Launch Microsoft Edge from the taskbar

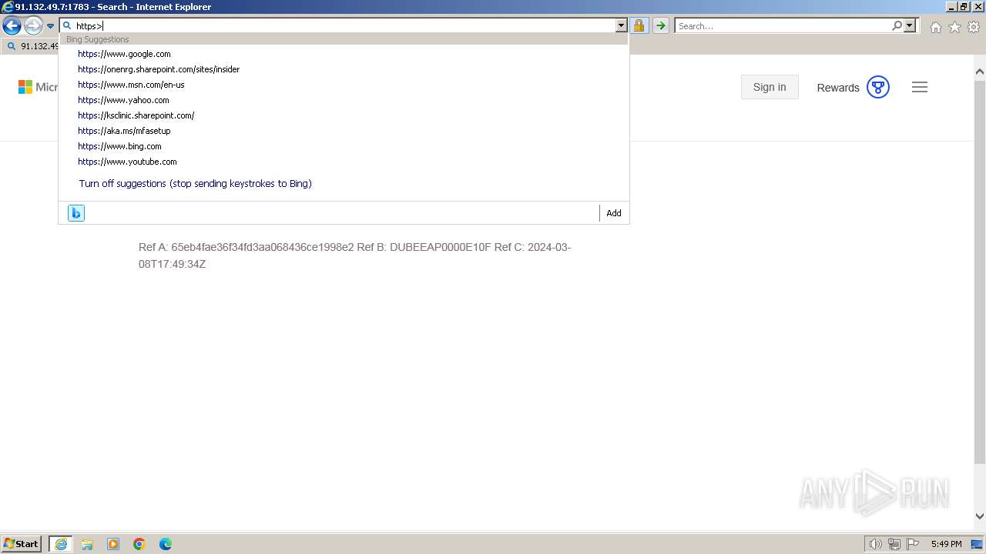pyautogui.click(x=166, y=544)
